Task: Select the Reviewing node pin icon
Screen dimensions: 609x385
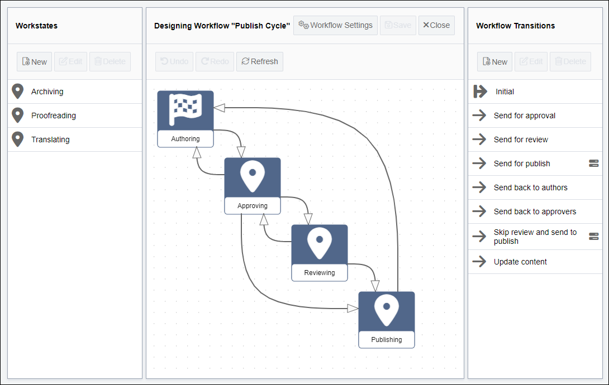Action: tap(320, 243)
